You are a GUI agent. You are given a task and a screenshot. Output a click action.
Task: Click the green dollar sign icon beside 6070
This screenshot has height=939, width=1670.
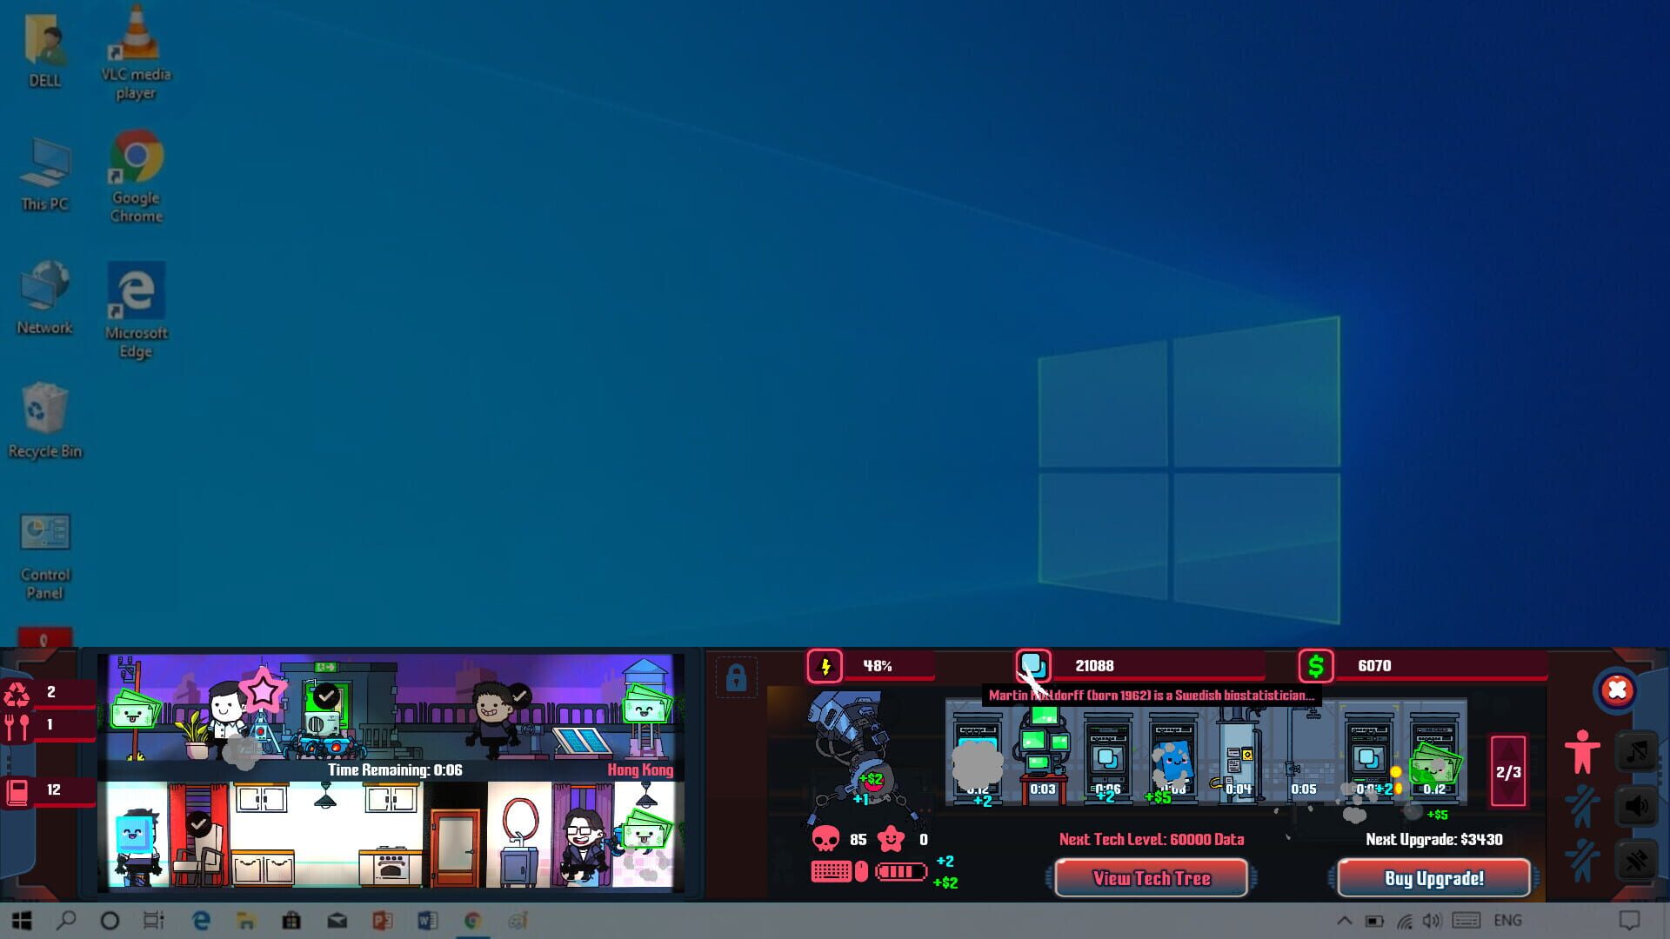point(1318,666)
